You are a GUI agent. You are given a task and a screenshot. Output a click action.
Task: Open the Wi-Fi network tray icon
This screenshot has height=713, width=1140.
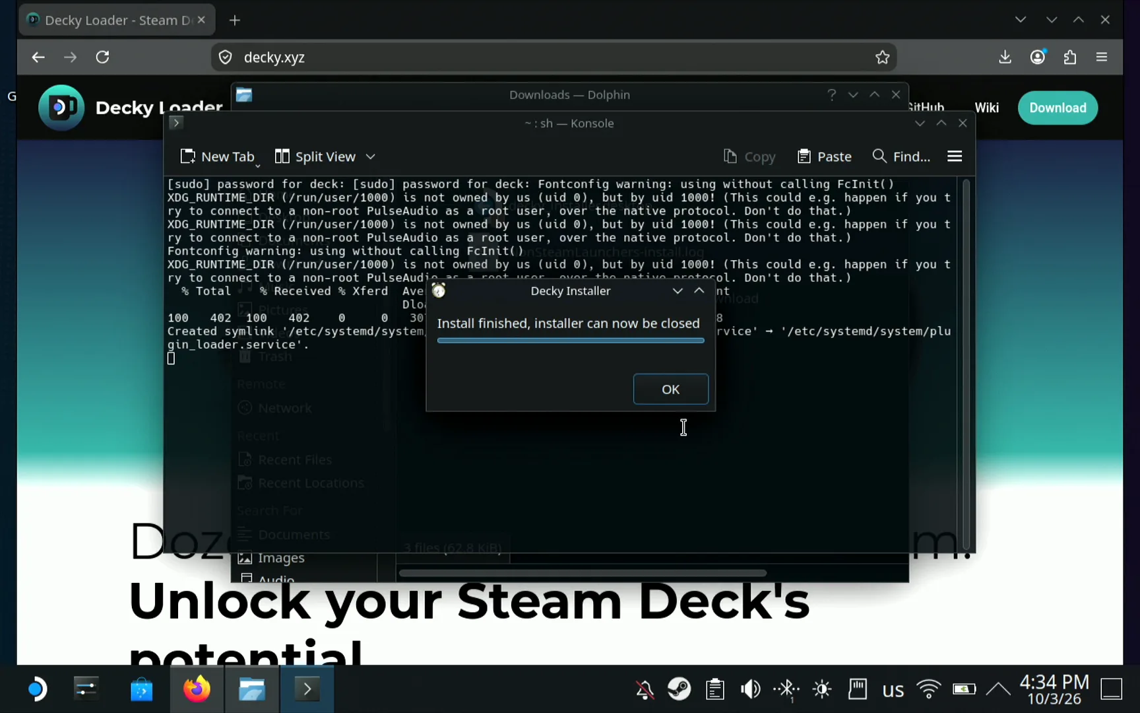[928, 689]
